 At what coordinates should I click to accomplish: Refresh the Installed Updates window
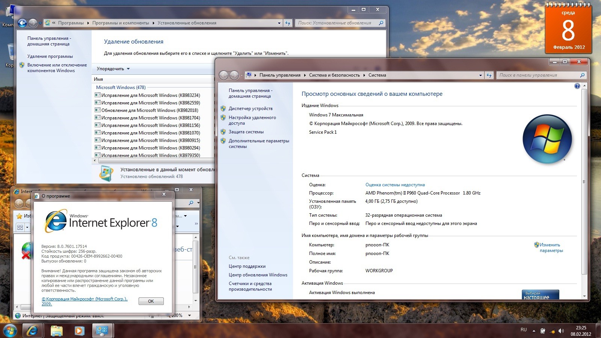[x=288, y=23]
